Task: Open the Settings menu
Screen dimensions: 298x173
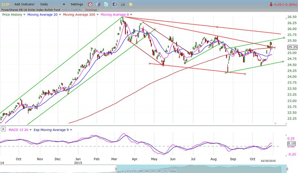Action: click(76, 4)
